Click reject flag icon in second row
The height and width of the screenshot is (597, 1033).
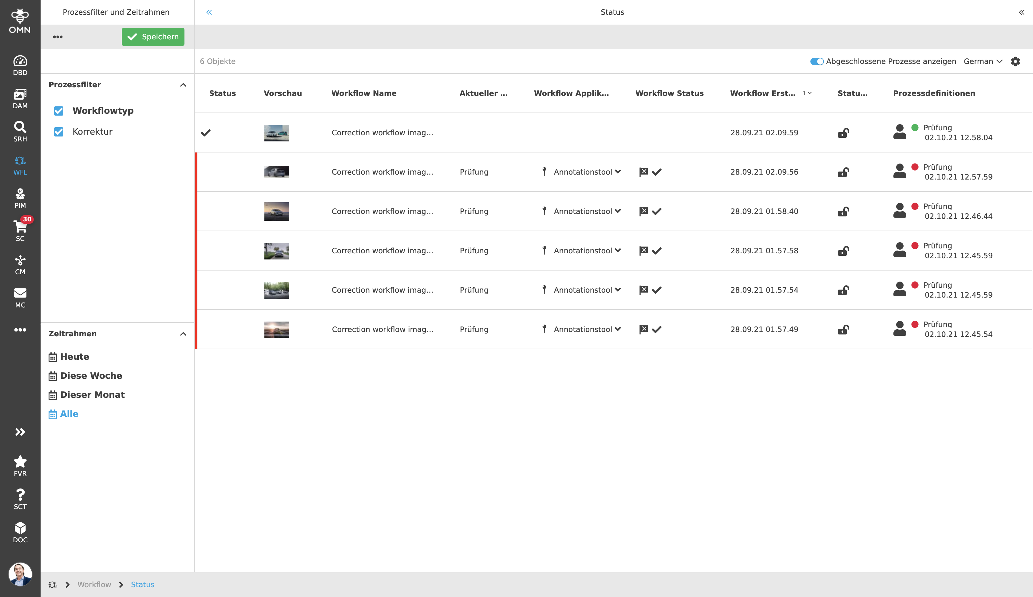point(643,172)
